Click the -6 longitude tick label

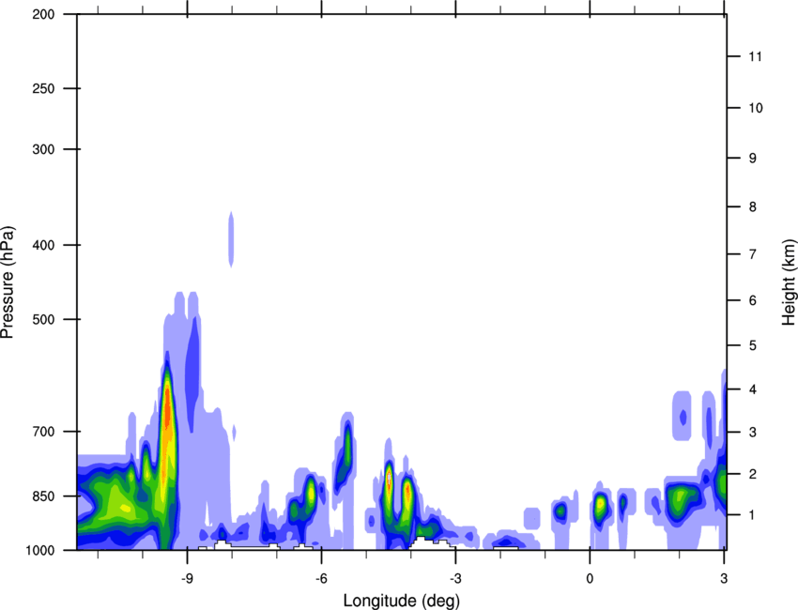click(321, 579)
